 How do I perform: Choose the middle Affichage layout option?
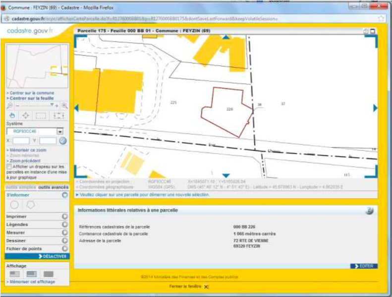(32, 274)
